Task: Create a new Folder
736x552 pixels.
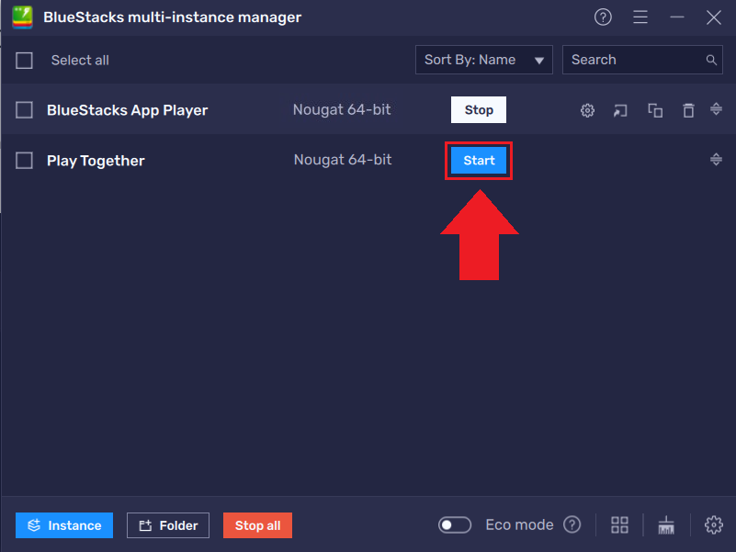Action: pos(167,524)
